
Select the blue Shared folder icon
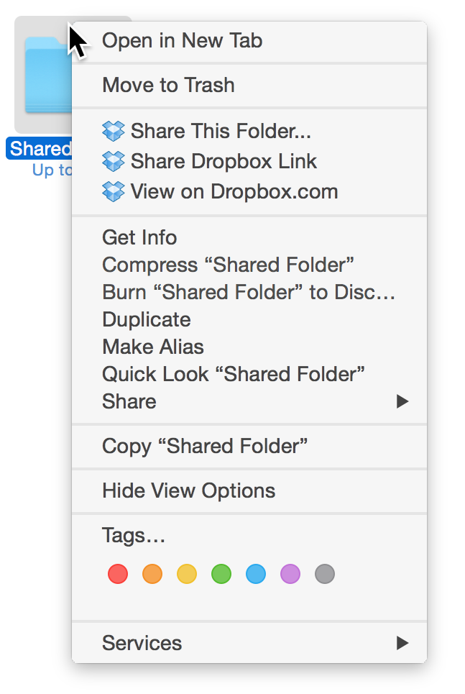45,76
